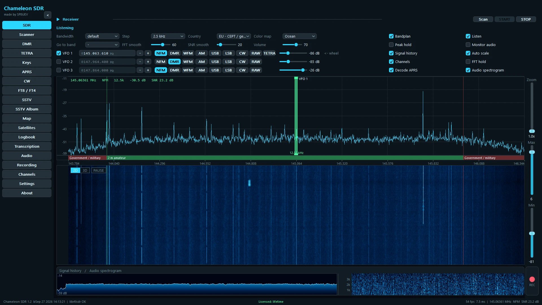Select TETRA mode for VFO 1
Screen dimensions: 542x305
pyautogui.click(x=269, y=53)
